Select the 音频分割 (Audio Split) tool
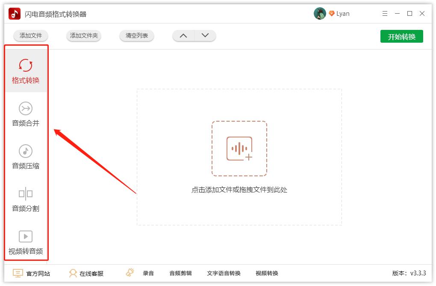The image size is (436, 286). pyautogui.click(x=26, y=198)
